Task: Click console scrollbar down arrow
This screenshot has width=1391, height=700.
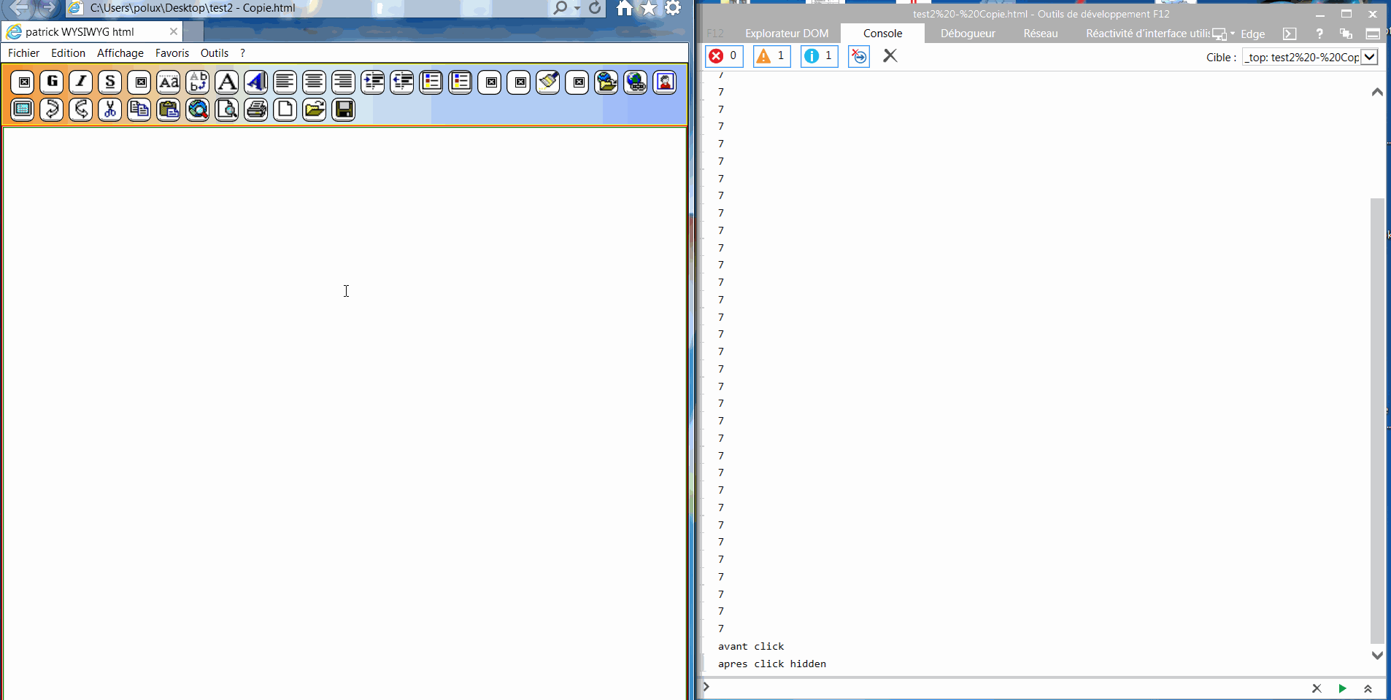Action: [x=1377, y=656]
